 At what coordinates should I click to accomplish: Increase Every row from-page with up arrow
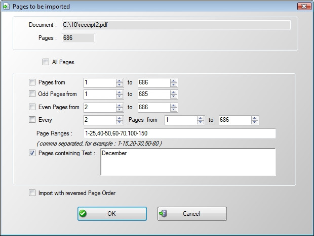click(201, 118)
